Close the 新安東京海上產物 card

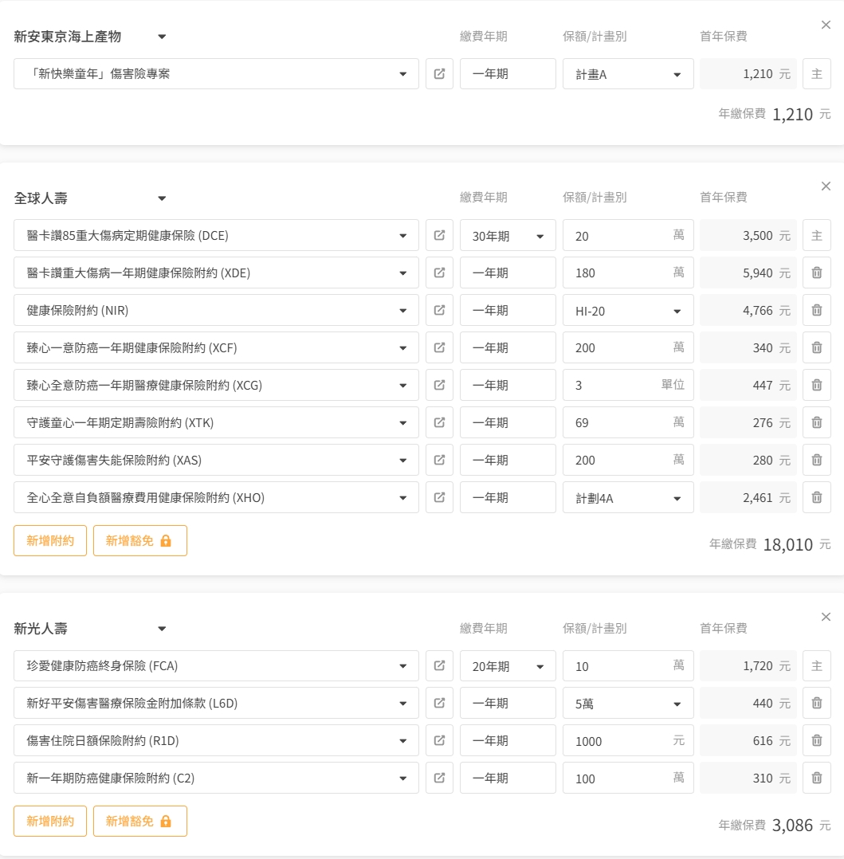point(826,25)
